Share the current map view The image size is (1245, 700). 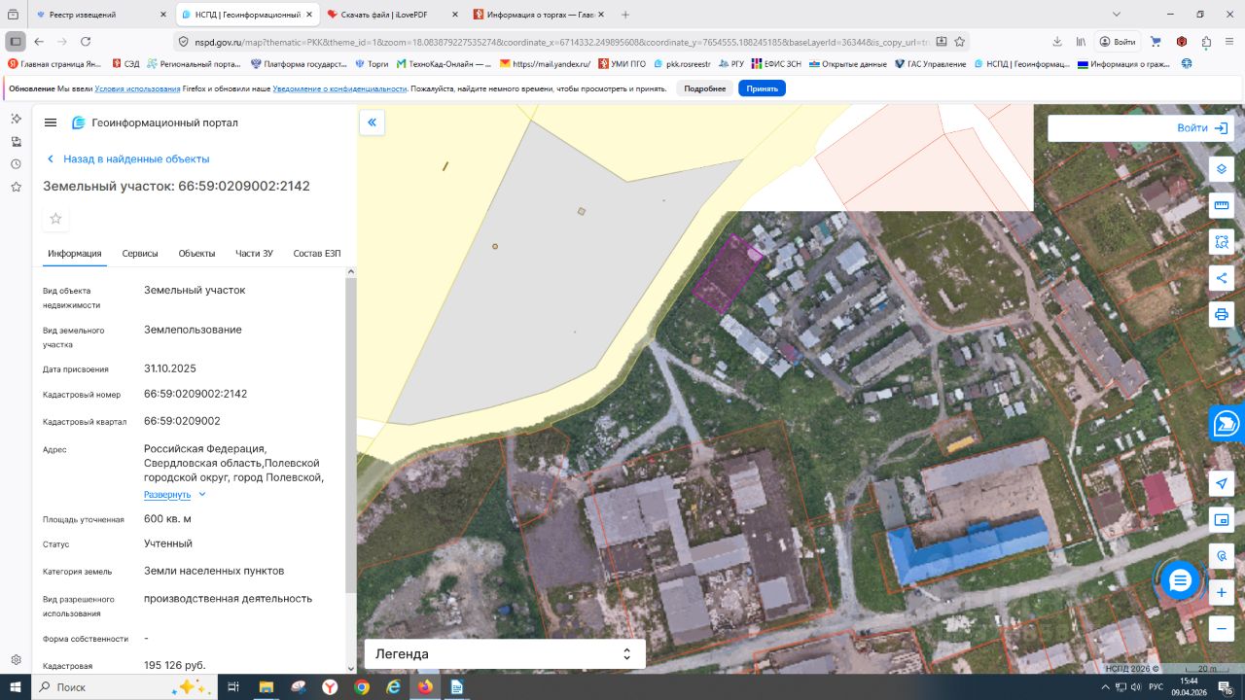1222,278
